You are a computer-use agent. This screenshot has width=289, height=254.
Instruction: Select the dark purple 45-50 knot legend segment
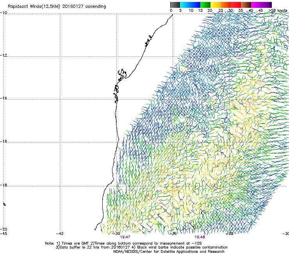point(266,5)
